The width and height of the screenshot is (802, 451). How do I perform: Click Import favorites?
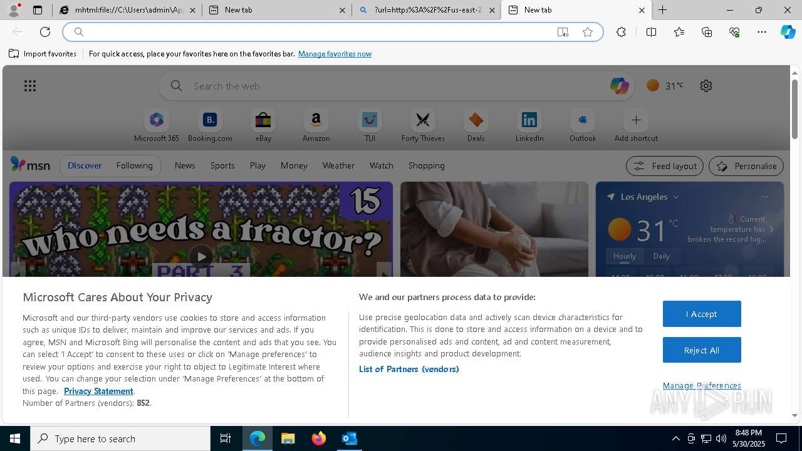click(43, 54)
